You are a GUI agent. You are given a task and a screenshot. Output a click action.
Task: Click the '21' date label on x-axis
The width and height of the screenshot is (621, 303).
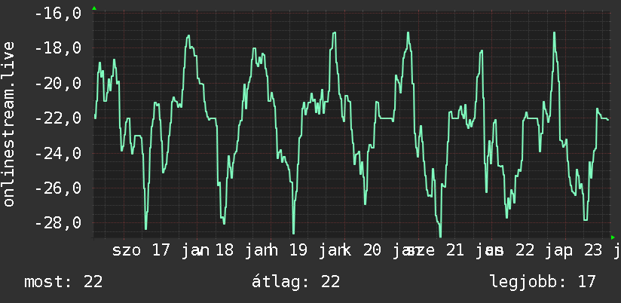[454, 251]
